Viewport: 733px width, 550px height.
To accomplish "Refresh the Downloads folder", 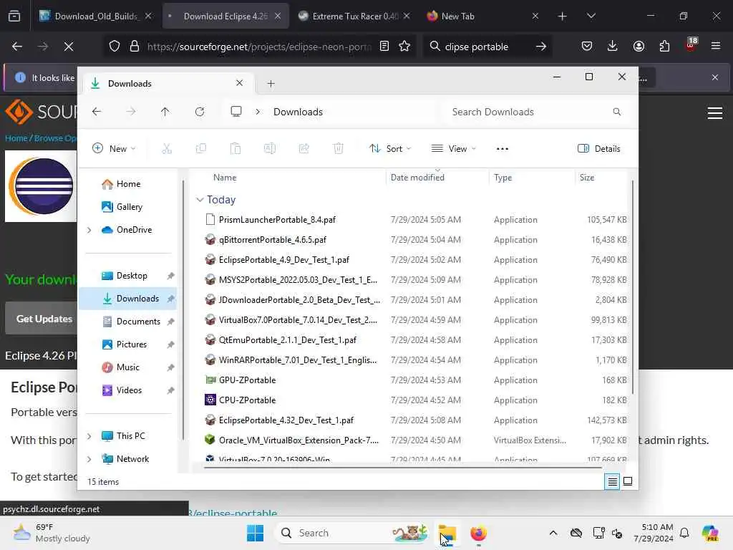I will pyautogui.click(x=200, y=112).
